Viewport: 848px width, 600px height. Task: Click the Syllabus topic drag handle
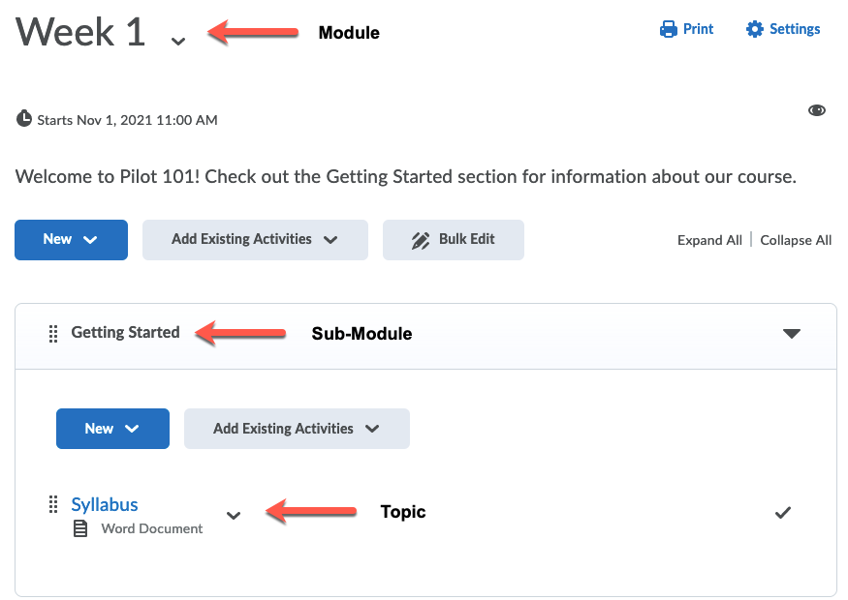[x=53, y=505]
